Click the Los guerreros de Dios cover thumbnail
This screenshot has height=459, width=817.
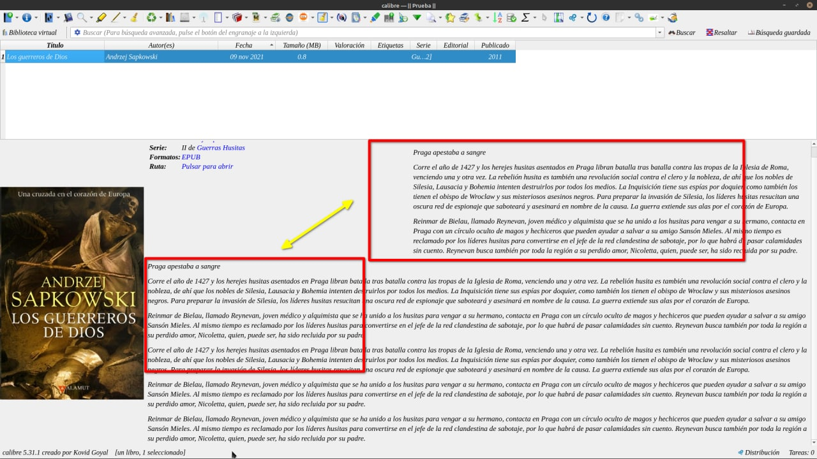tap(72, 293)
